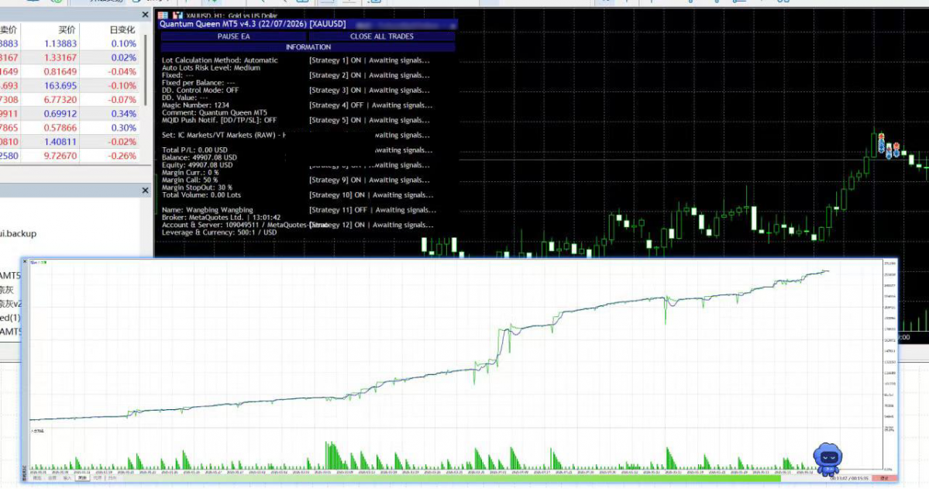Open the INFORMATION panel header
The width and height of the screenshot is (929, 489).
pos(308,46)
